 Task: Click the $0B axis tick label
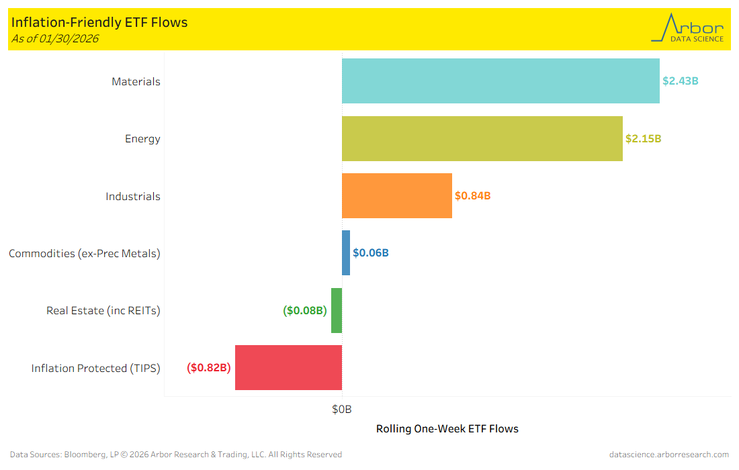pos(342,409)
